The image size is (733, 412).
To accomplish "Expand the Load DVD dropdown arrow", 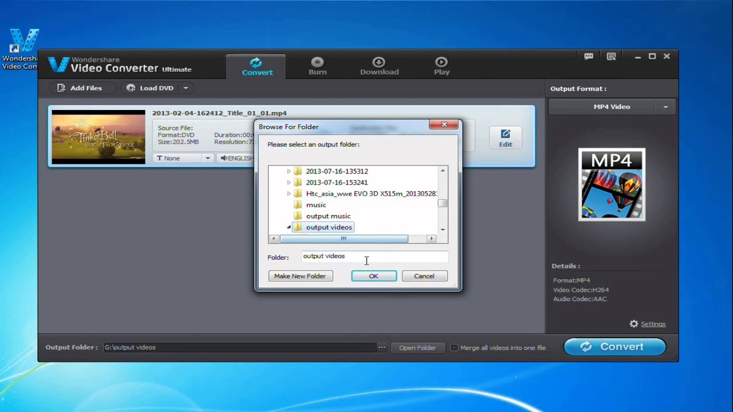I will (186, 88).
